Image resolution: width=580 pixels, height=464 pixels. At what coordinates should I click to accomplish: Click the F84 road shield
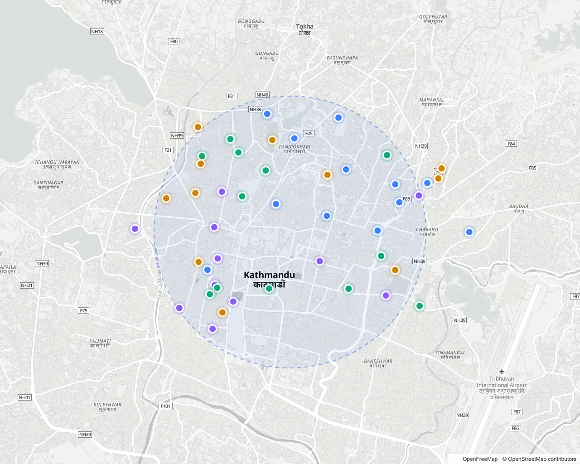512,144
